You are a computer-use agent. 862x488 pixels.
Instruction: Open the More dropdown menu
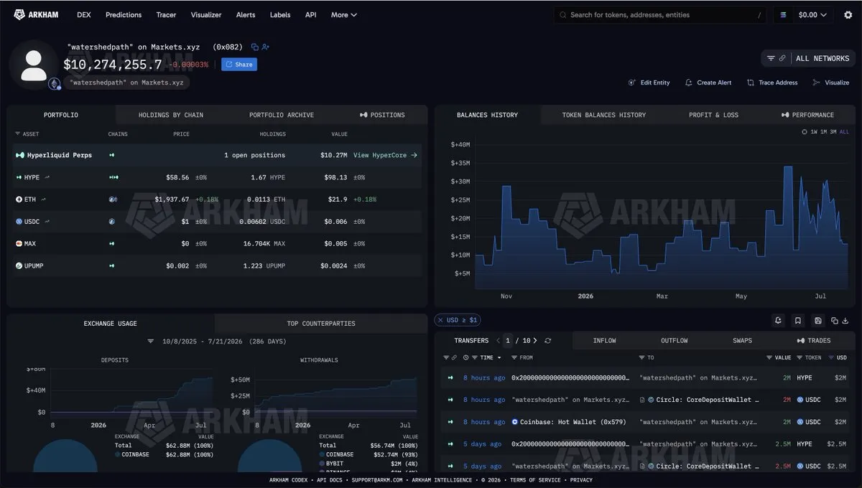(x=344, y=14)
